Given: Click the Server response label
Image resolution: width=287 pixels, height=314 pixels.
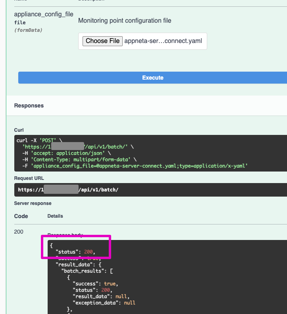Looking at the screenshot, I should pyautogui.click(x=33, y=203).
